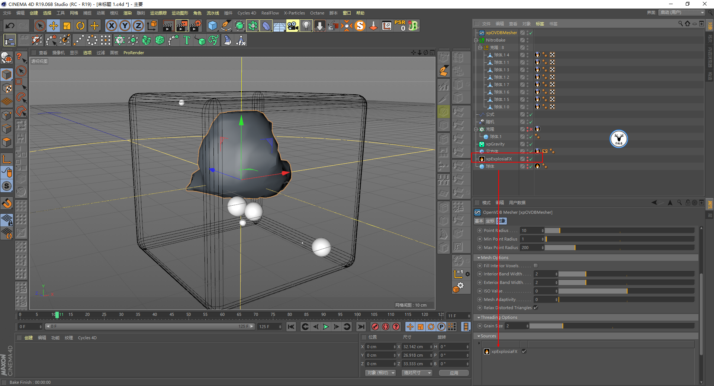
Task: Adjust the ISO Value slider
Action: click(626, 291)
